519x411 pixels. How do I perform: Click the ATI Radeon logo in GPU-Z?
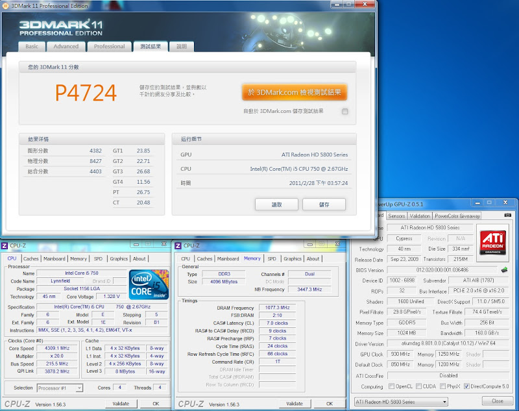[493, 242]
